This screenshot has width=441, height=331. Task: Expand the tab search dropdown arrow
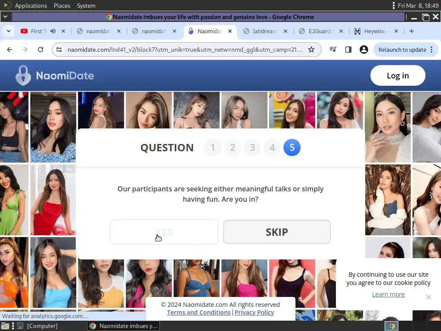coord(9,31)
